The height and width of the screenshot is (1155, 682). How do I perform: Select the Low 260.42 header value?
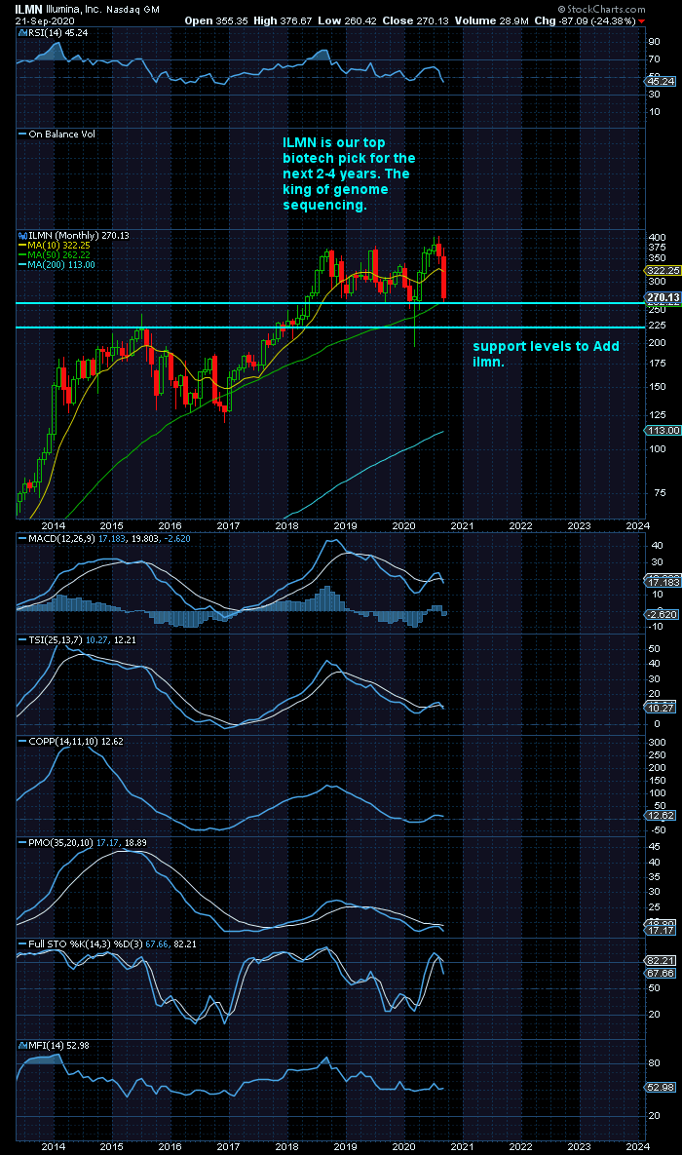[346, 20]
